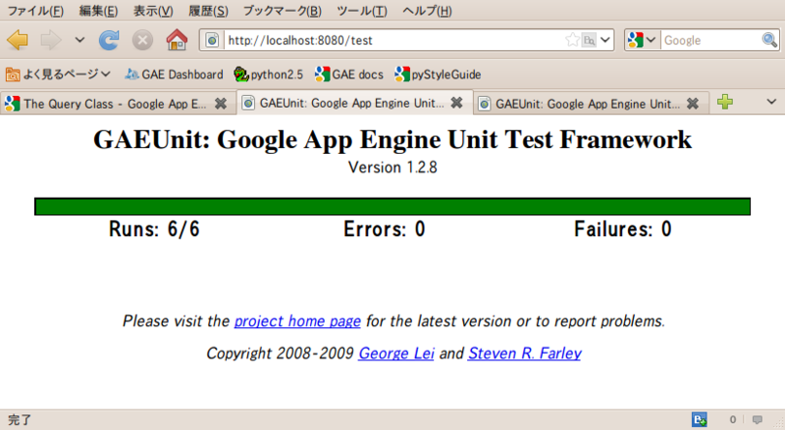This screenshot has width=785, height=430.
Task: Open the ヘルプ(H) menu
Action: pos(427,11)
